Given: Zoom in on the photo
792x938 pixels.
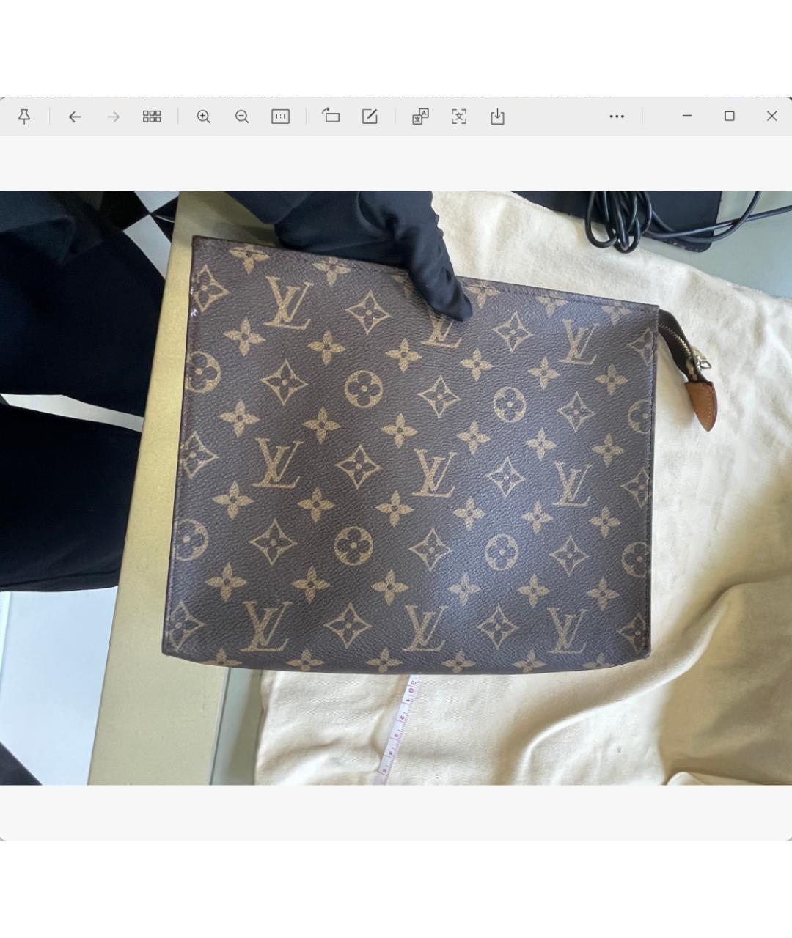Looking at the screenshot, I should [204, 117].
